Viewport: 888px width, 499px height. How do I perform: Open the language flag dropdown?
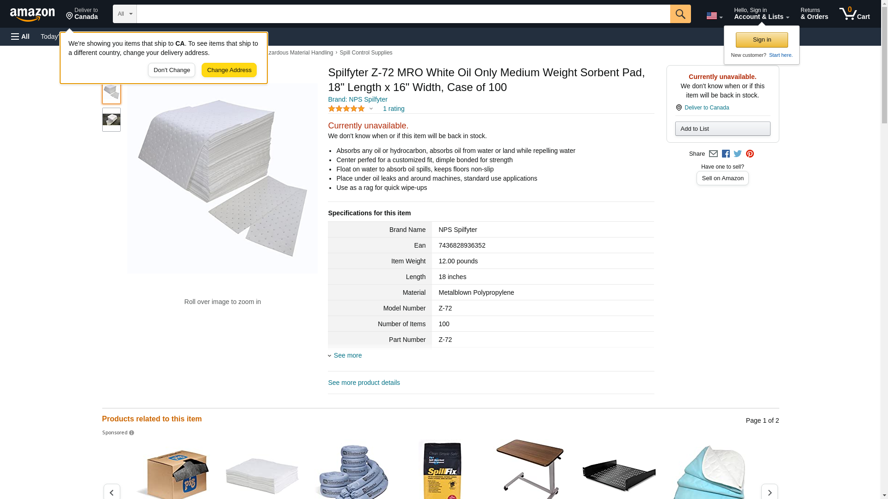[714, 16]
